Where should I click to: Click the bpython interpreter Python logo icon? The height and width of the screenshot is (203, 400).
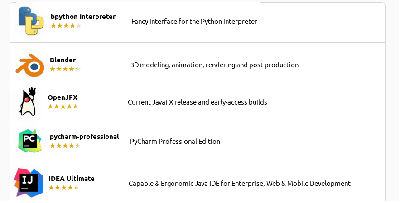pos(31,21)
